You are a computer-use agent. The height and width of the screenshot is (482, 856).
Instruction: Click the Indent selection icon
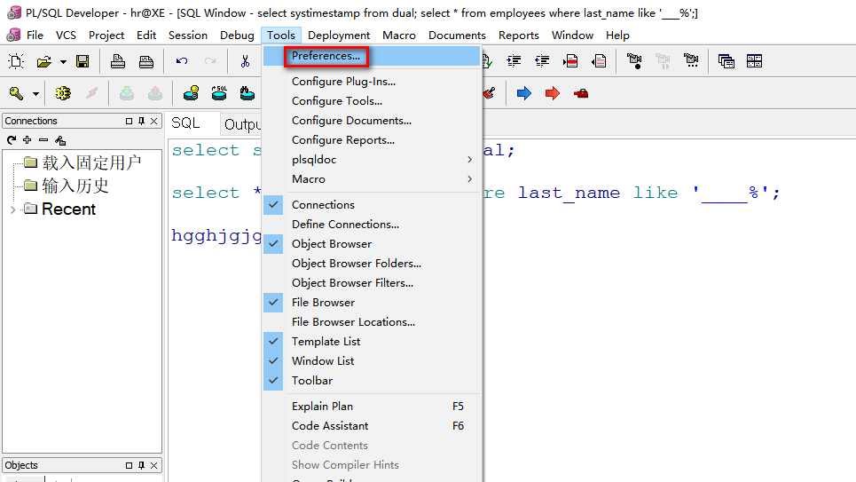point(514,60)
